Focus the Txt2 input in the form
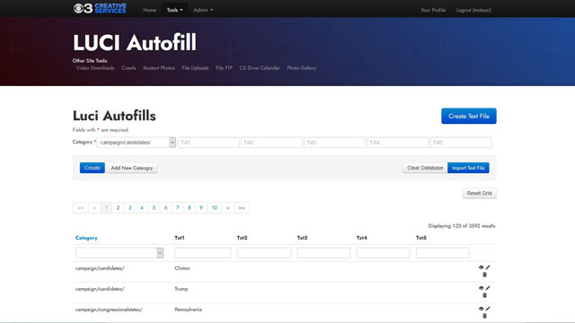 tap(271, 143)
